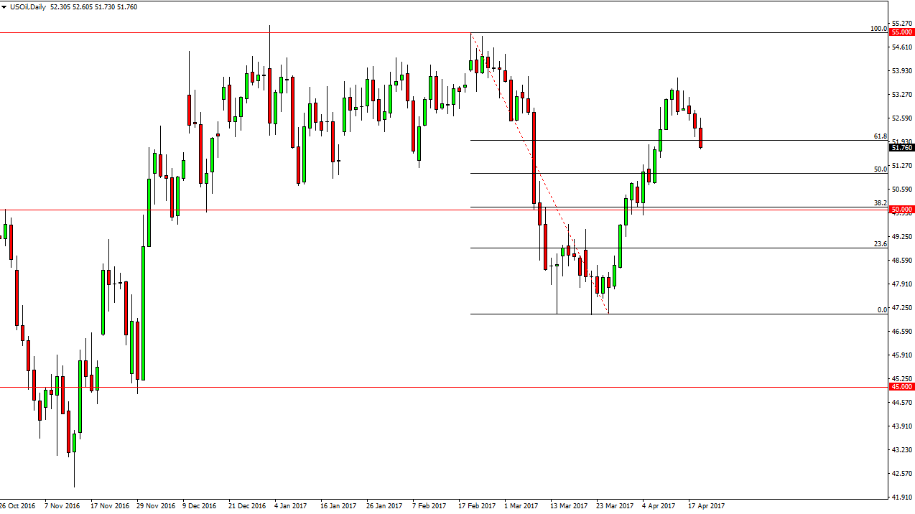915x514 pixels.
Task: Click the 45.910 price axis label
Action: pos(902,355)
